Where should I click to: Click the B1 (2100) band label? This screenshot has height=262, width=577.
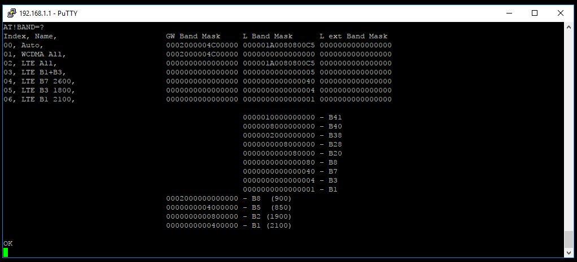click(x=269, y=225)
